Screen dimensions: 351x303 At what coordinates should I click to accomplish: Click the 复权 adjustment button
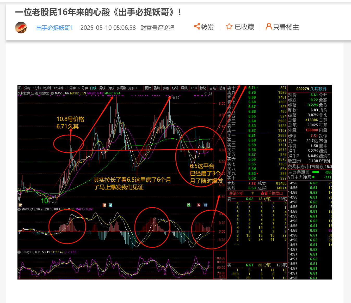pos(148,88)
